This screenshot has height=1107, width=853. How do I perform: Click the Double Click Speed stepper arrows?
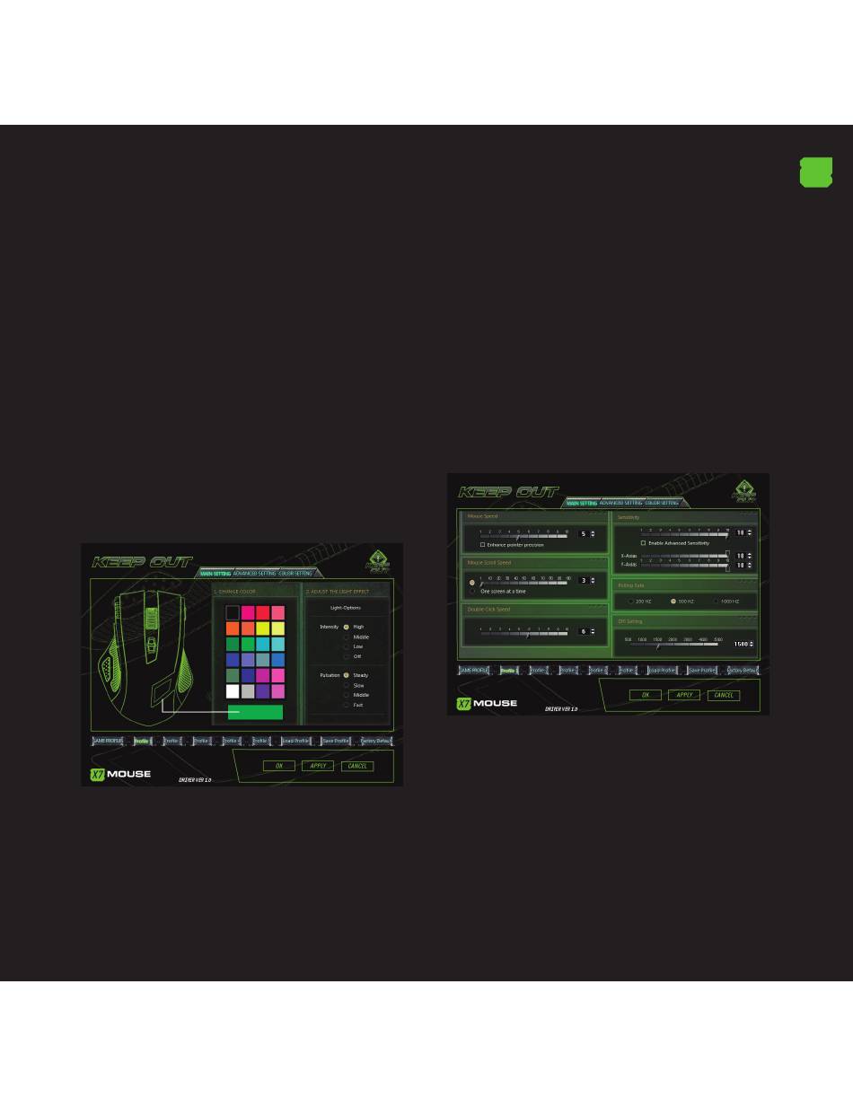pyautogui.click(x=593, y=632)
